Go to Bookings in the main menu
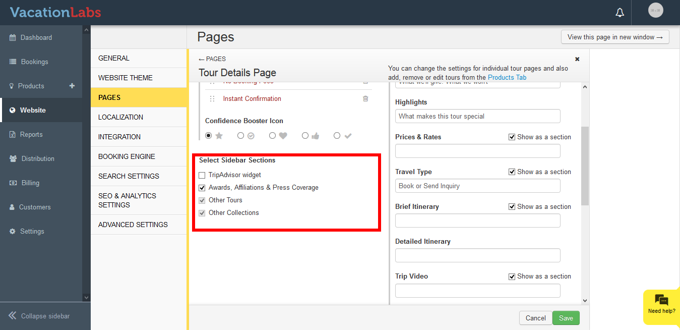Viewport: 680px width, 330px height. [34, 62]
